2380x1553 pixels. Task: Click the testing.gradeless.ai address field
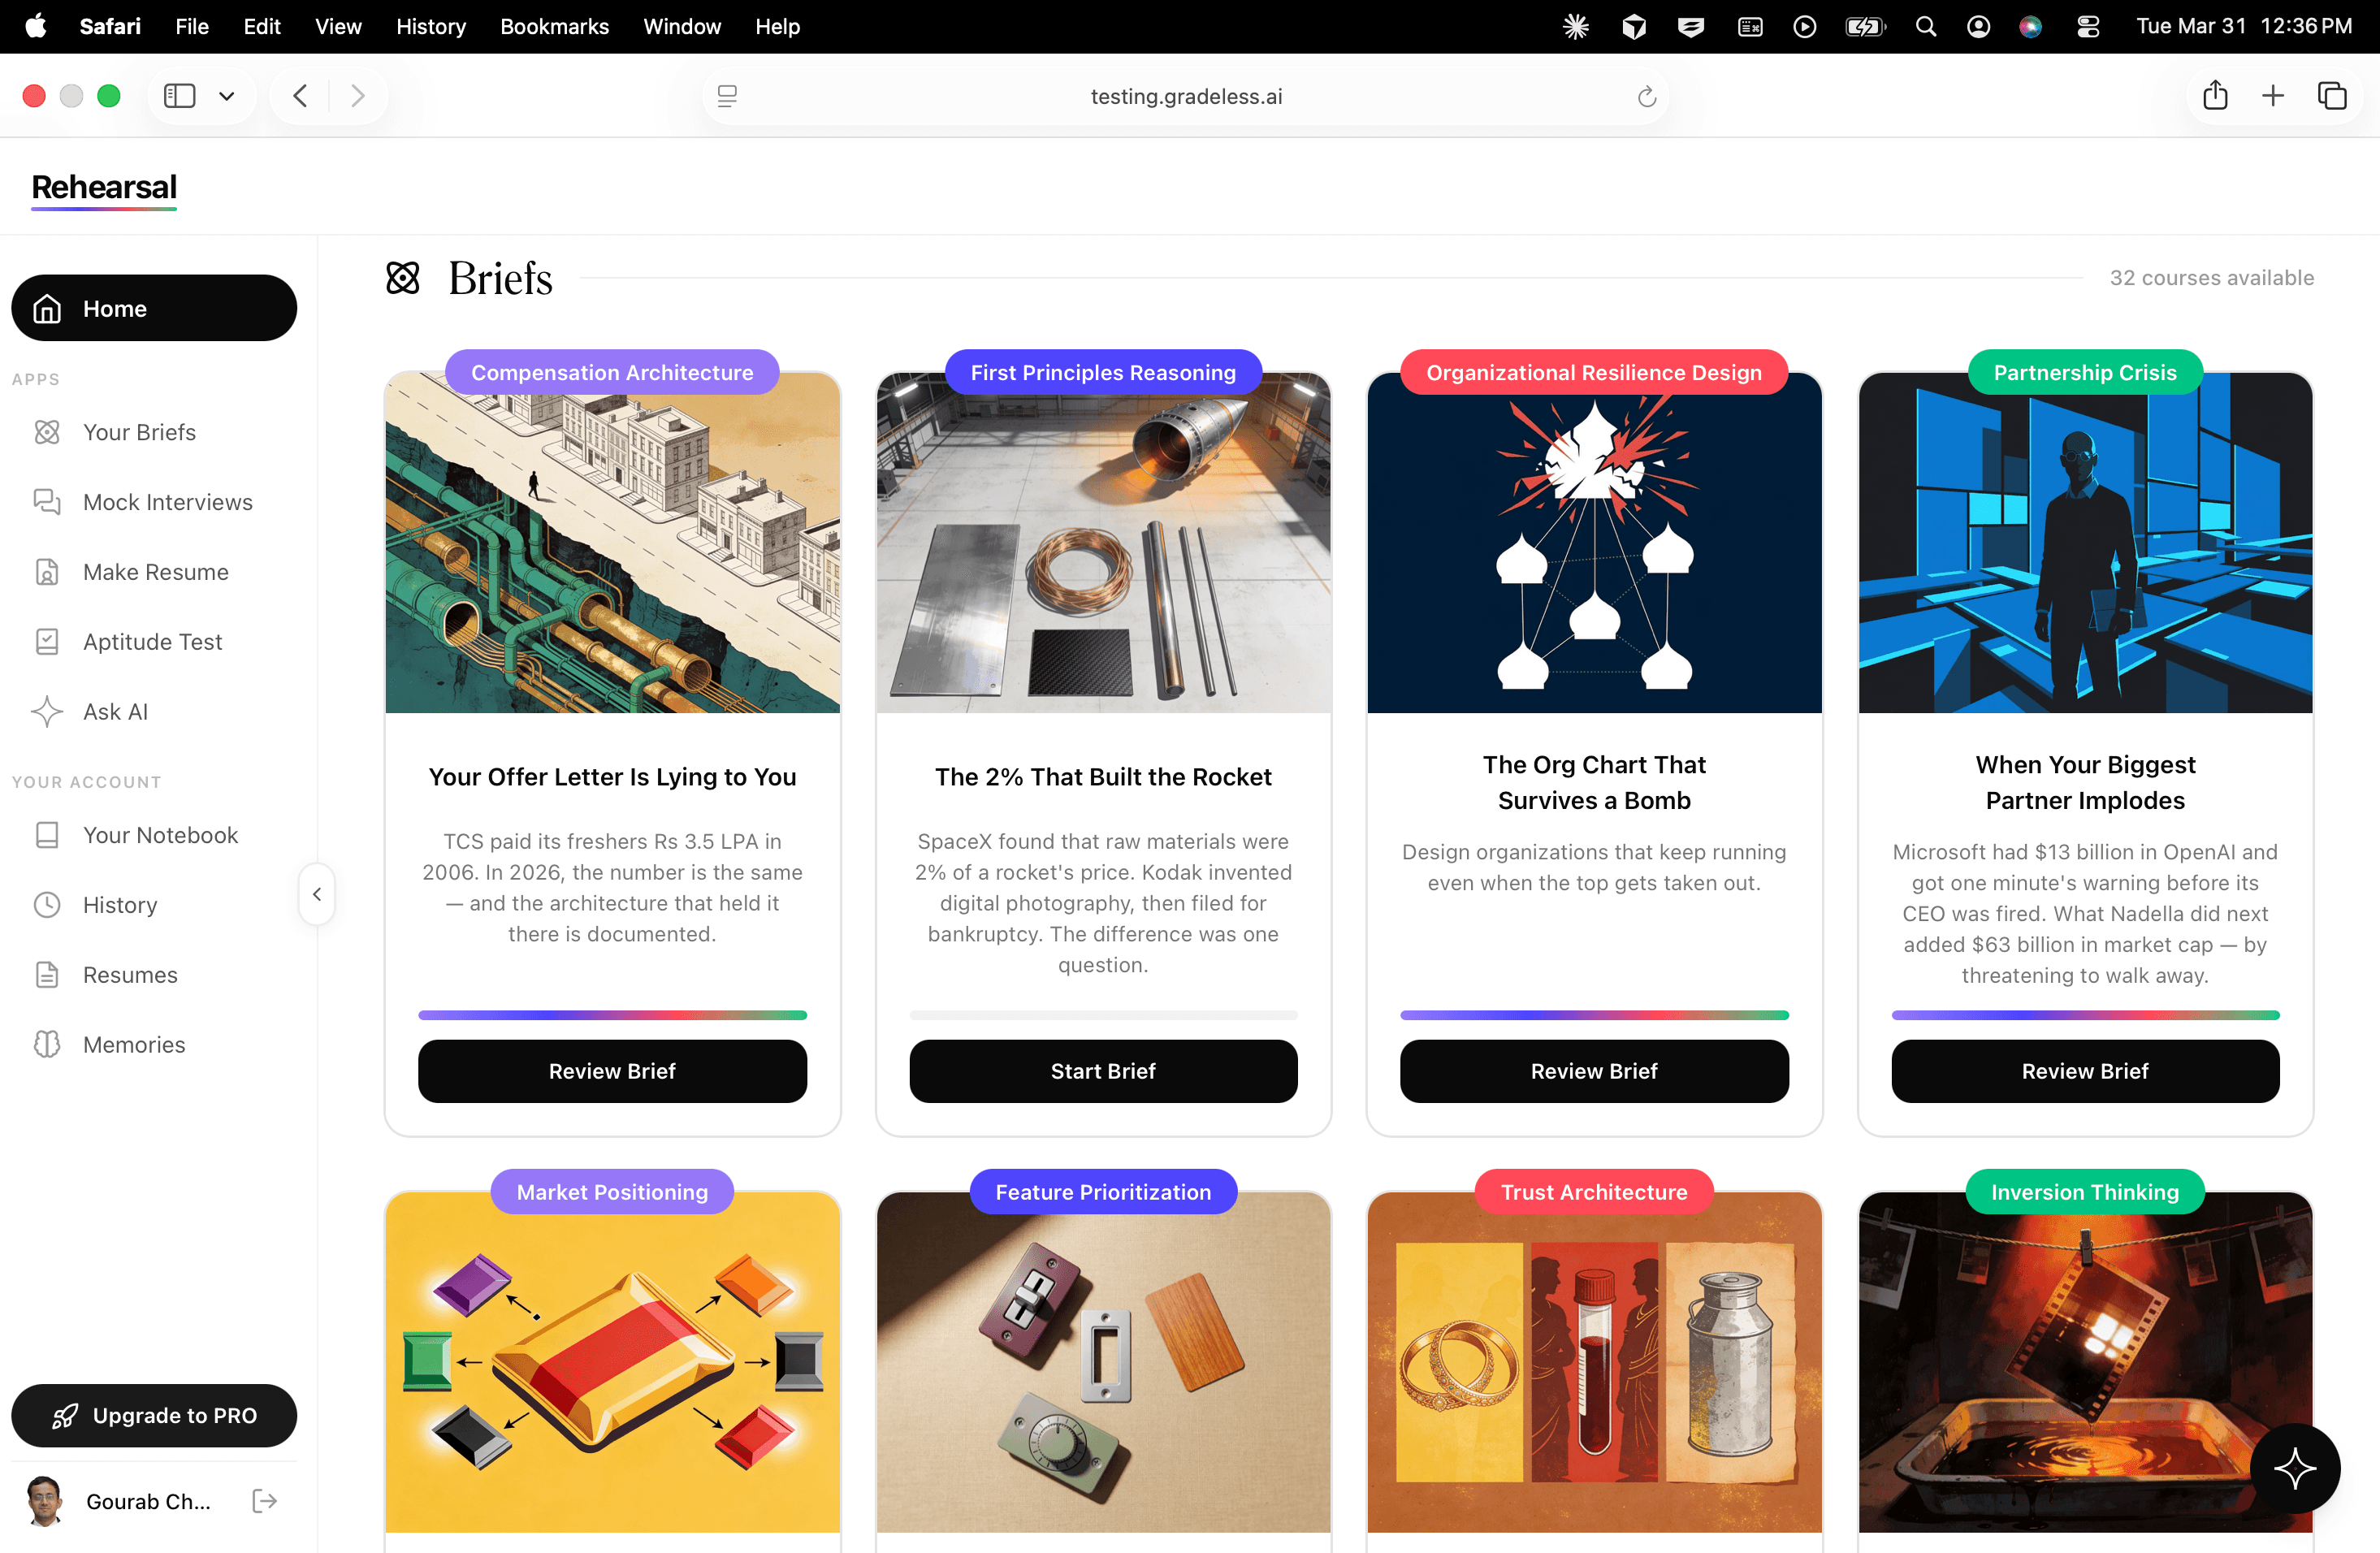(1186, 97)
